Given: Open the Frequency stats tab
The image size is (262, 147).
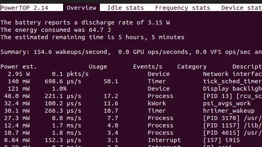Looking at the screenshot, I should 183,8.
